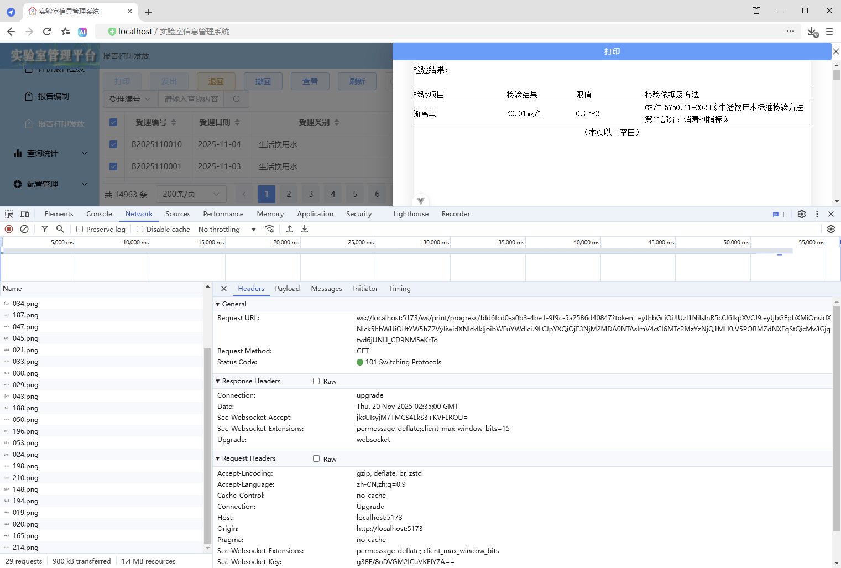Toggle DevTools device toolbar icon
Screen dimensions: 841x568
point(24,214)
